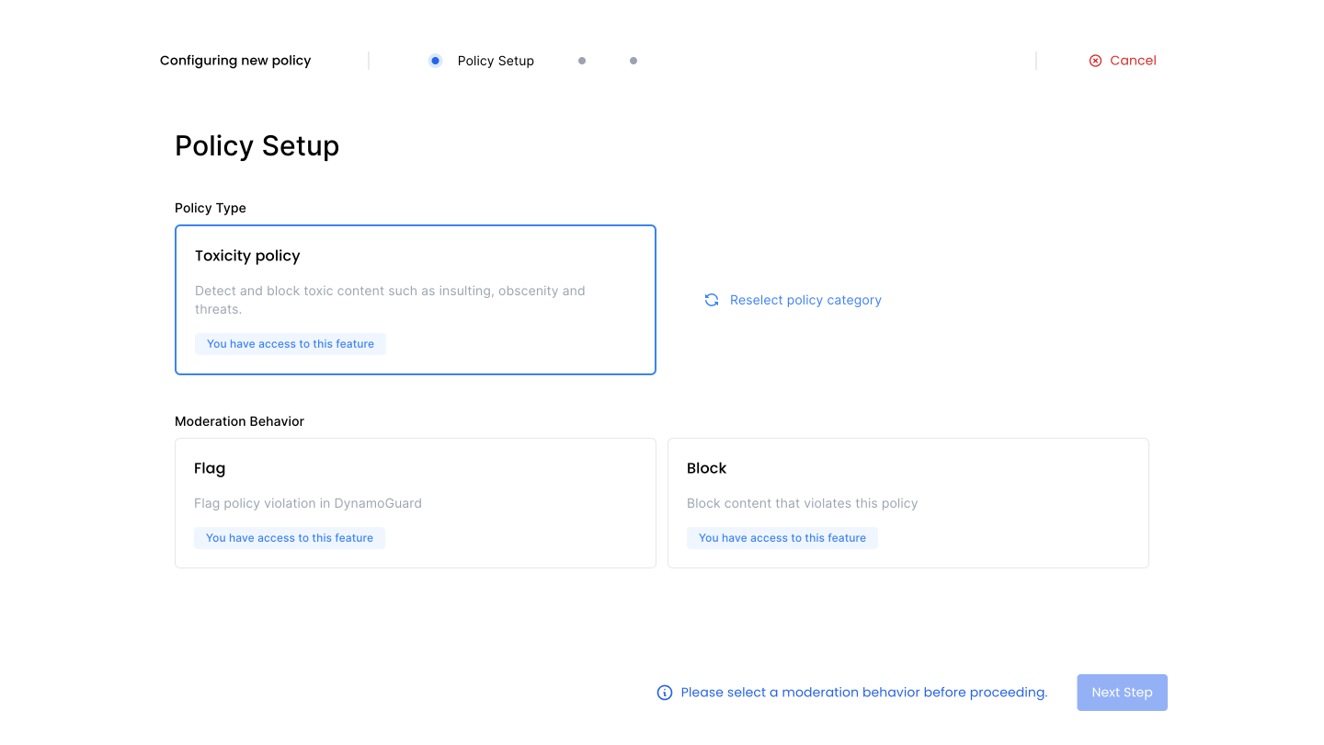The width and height of the screenshot is (1324, 745).
Task: Click the Reselect policy category refresh icon
Action: pyautogui.click(x=712, y=300)
